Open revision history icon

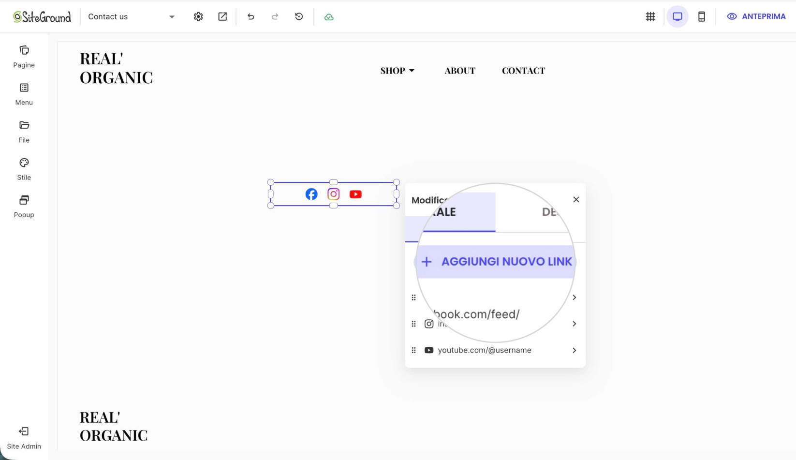[x=299, y=16]
